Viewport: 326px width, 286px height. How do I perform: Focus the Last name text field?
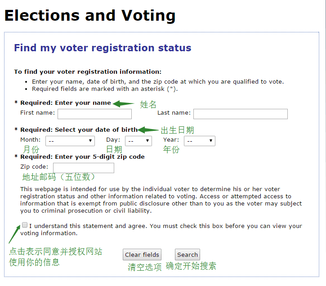pos(241,114)
